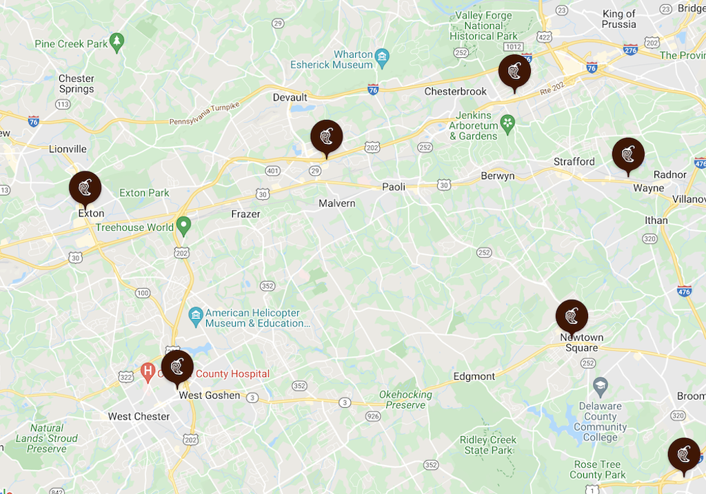Image resolution: width=706 pixels, height=494 pixels.
Task: Click the Okehocking Preserve label
Action: [405, 400]
